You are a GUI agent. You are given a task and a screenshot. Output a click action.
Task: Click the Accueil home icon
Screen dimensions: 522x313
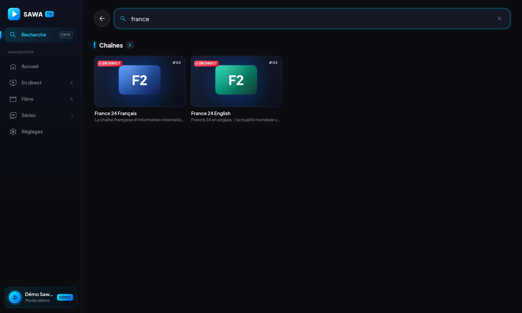coord(13,67)
